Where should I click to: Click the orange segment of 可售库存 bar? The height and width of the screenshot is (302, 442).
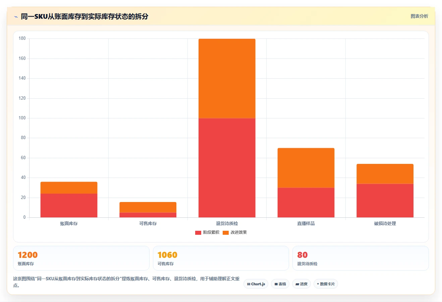coord(148,207)
